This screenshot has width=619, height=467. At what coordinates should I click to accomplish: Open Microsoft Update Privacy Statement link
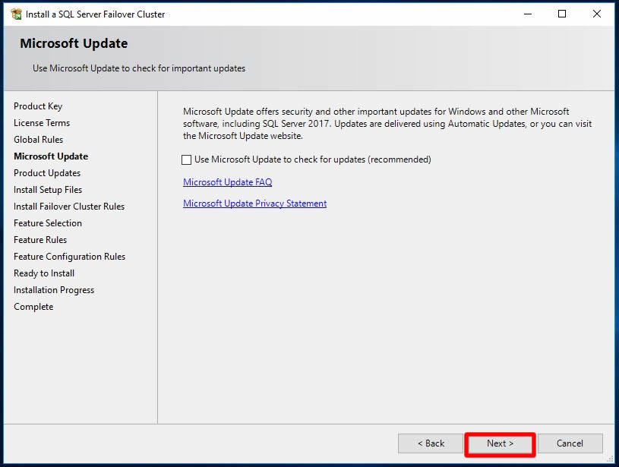click(254, 204)
